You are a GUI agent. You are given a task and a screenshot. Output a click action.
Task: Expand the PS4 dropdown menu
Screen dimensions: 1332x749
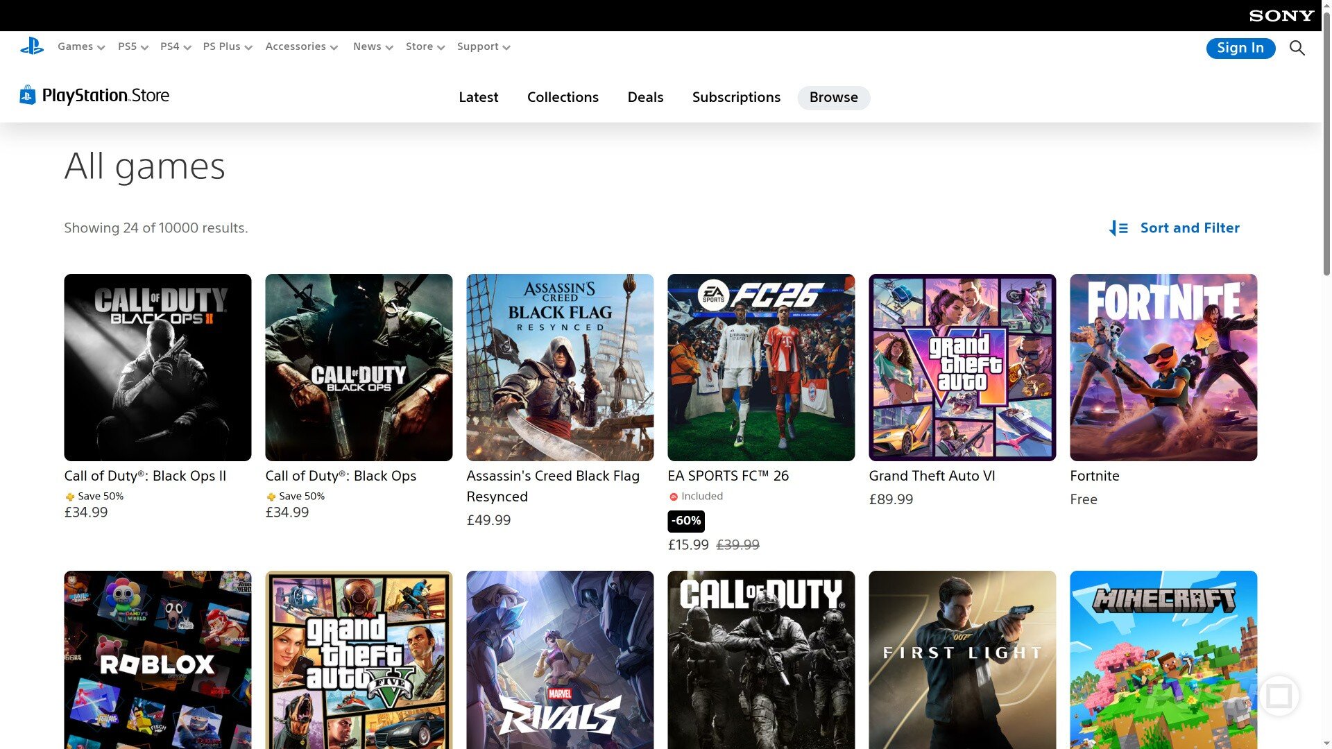tap(176, 46)
